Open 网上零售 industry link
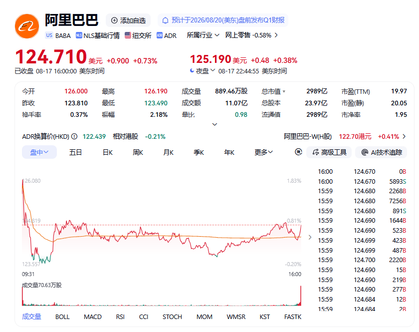The image size is (419, 332). point(251,35)
